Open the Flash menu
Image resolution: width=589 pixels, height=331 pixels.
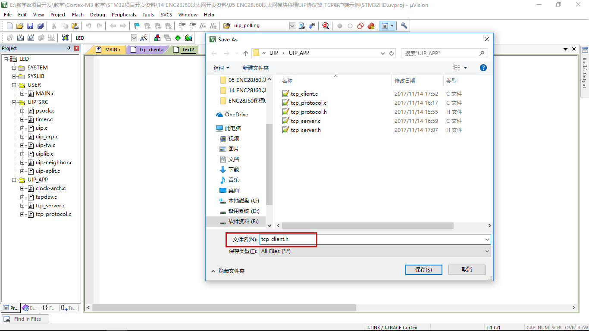tap(78, 14)
